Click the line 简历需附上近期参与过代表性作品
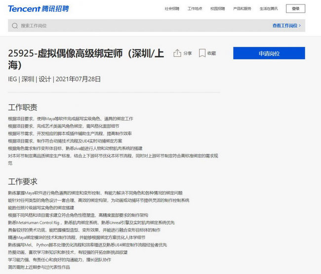The image size is (321, 274). pyautogui.click(x=39, y=267)
